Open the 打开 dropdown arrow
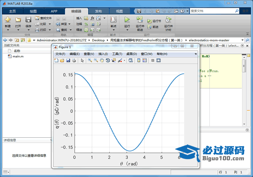 pos(18,30)
